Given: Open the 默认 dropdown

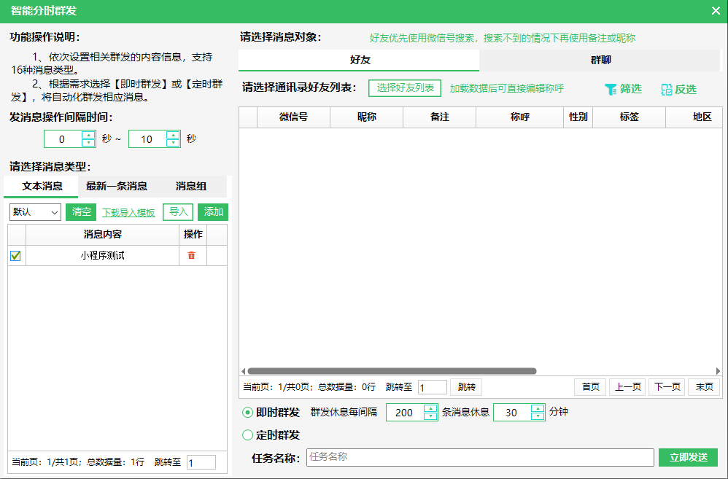Looking at the screenshot, I should [35, 212].
